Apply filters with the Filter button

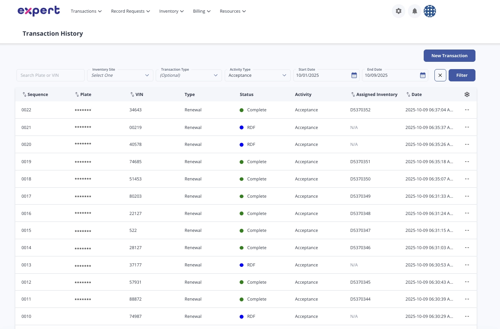(462, 75)
